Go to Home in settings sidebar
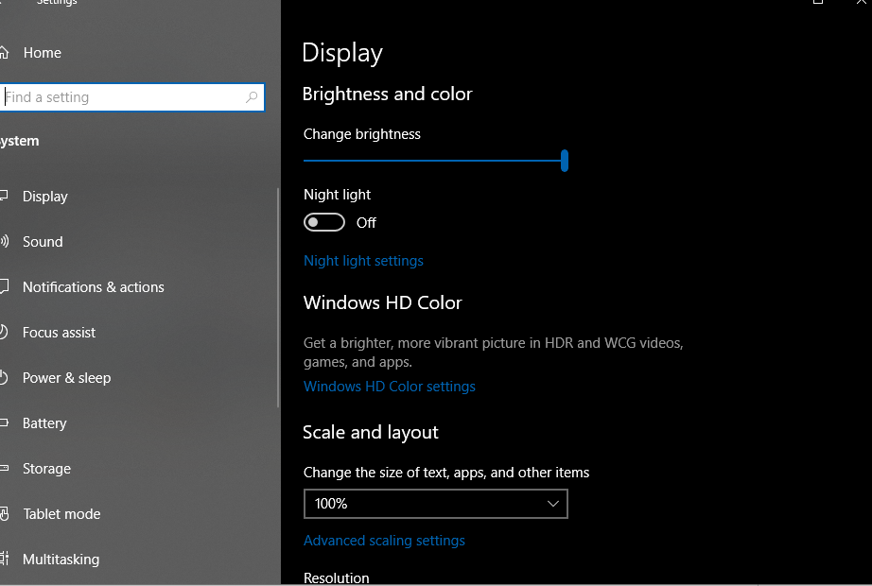The image size is (872, 586). tap(43, 53)
